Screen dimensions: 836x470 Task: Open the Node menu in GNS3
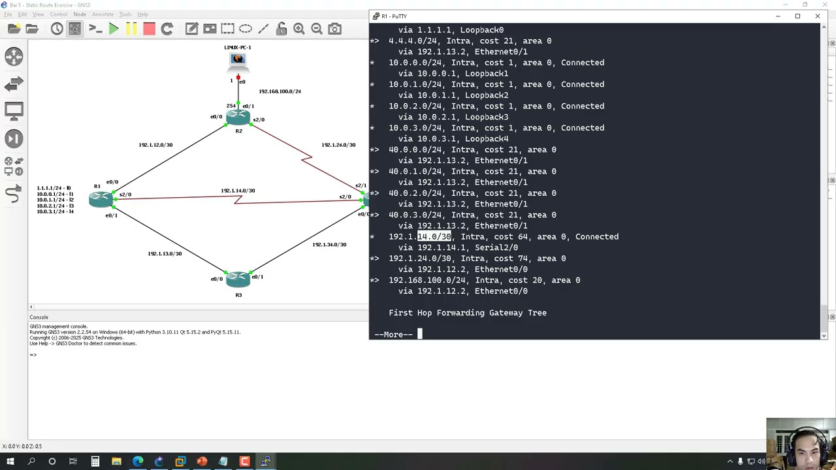[x=80, y=14]
